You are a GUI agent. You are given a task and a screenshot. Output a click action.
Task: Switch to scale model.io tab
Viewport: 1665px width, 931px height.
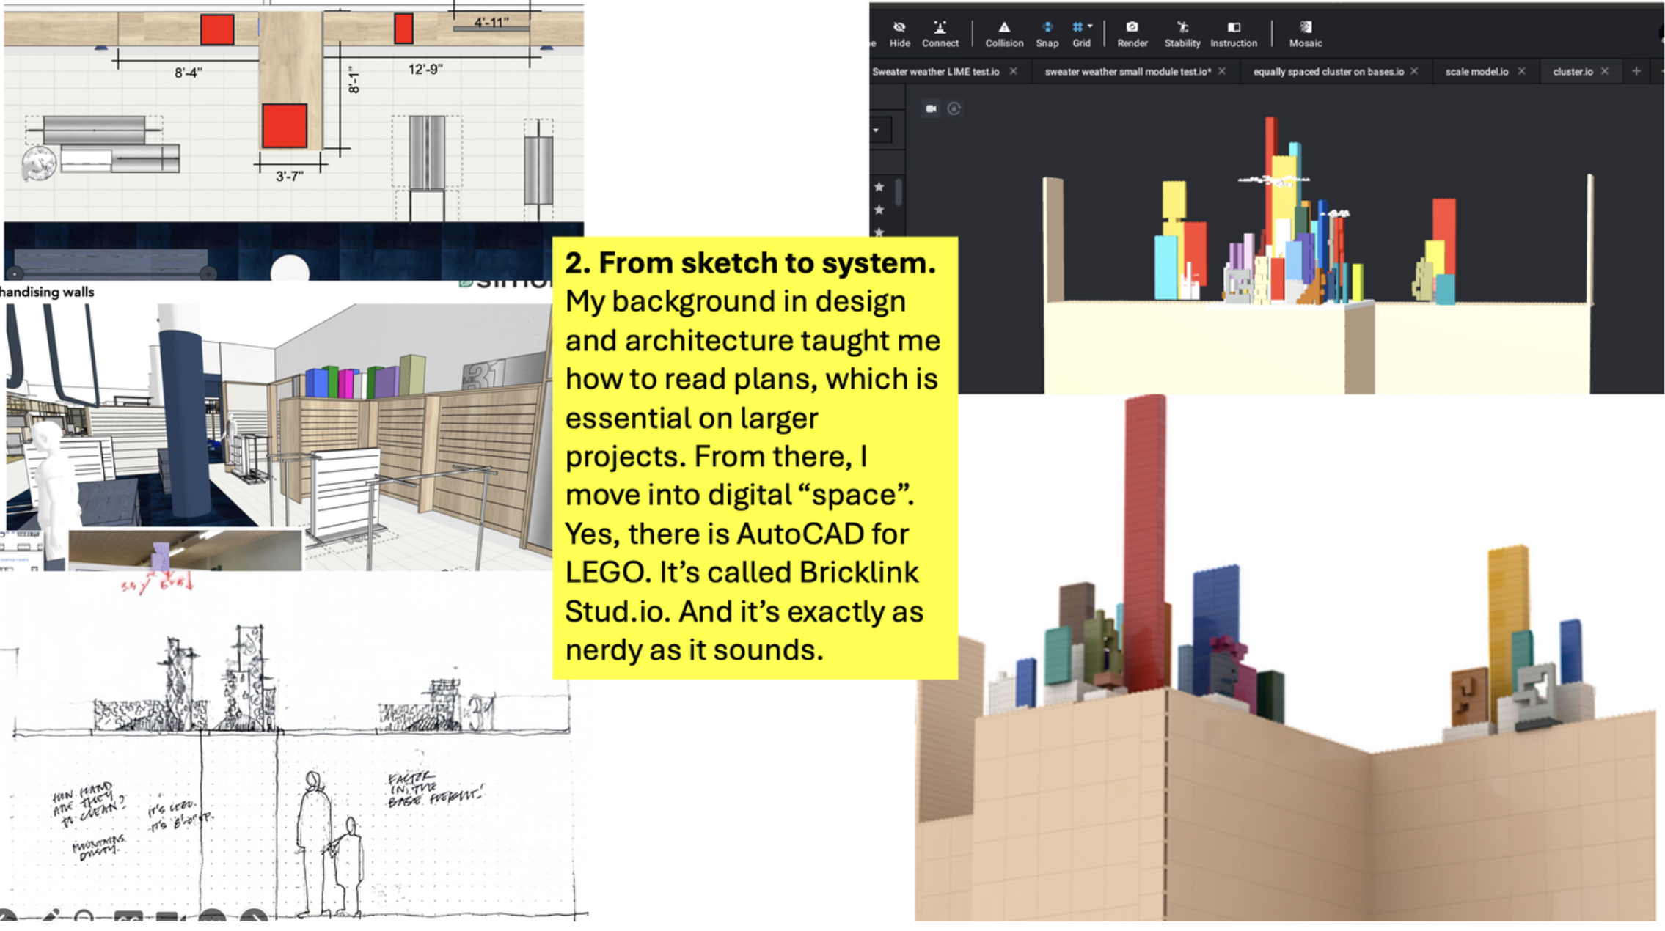tap(1476, 72)
